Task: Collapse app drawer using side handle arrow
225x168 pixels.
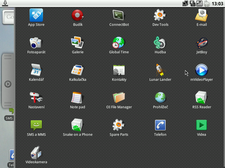Action: 8,84
